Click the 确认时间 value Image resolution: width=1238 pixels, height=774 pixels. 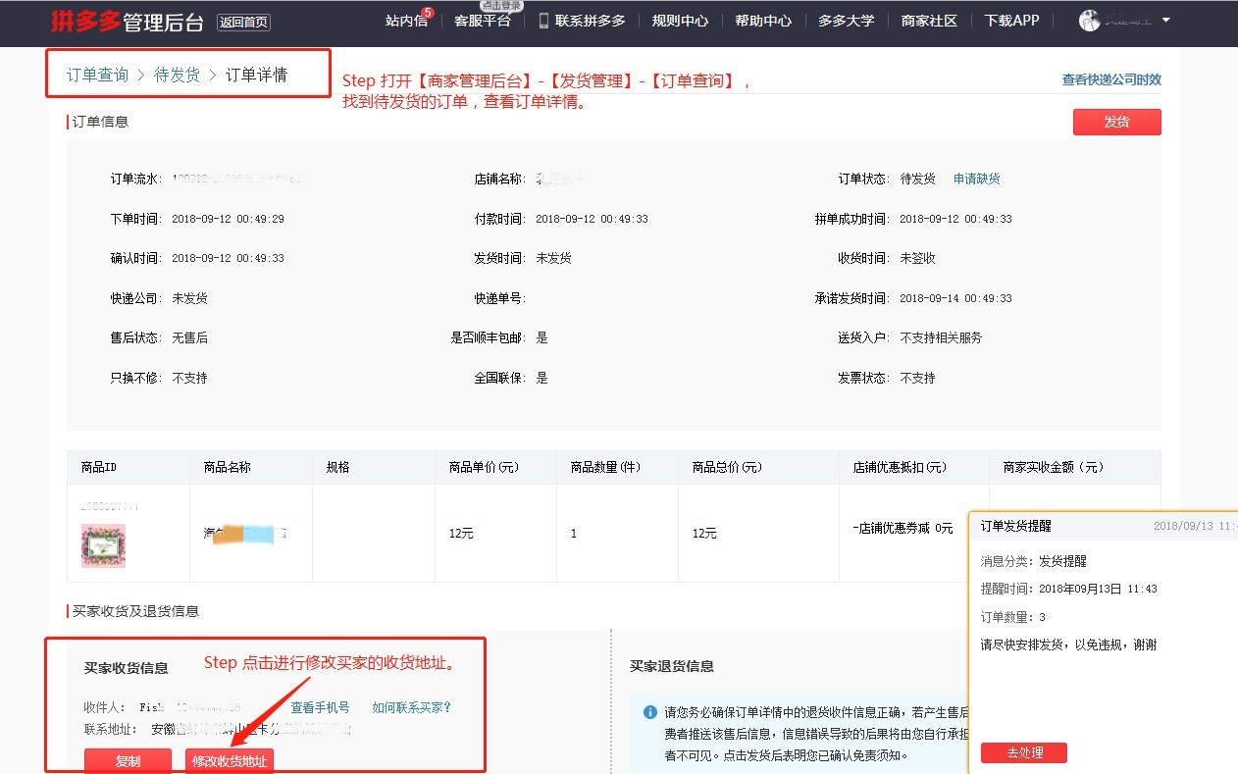229,258
